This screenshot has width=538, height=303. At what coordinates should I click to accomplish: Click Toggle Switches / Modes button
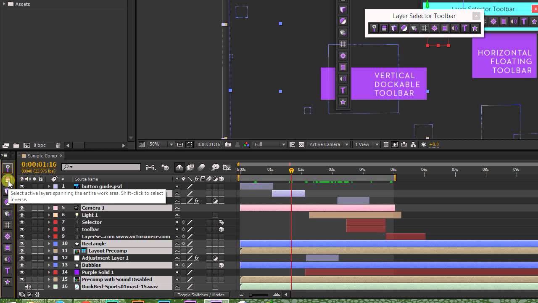click(201, 295)
